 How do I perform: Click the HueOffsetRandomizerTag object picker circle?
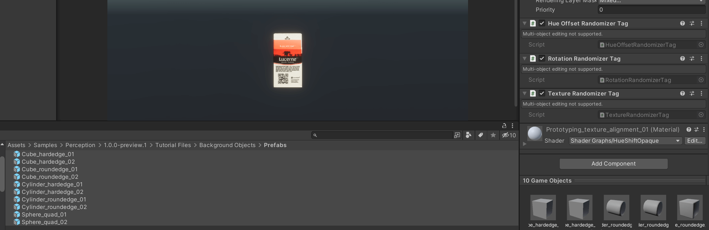pos(701,45)
